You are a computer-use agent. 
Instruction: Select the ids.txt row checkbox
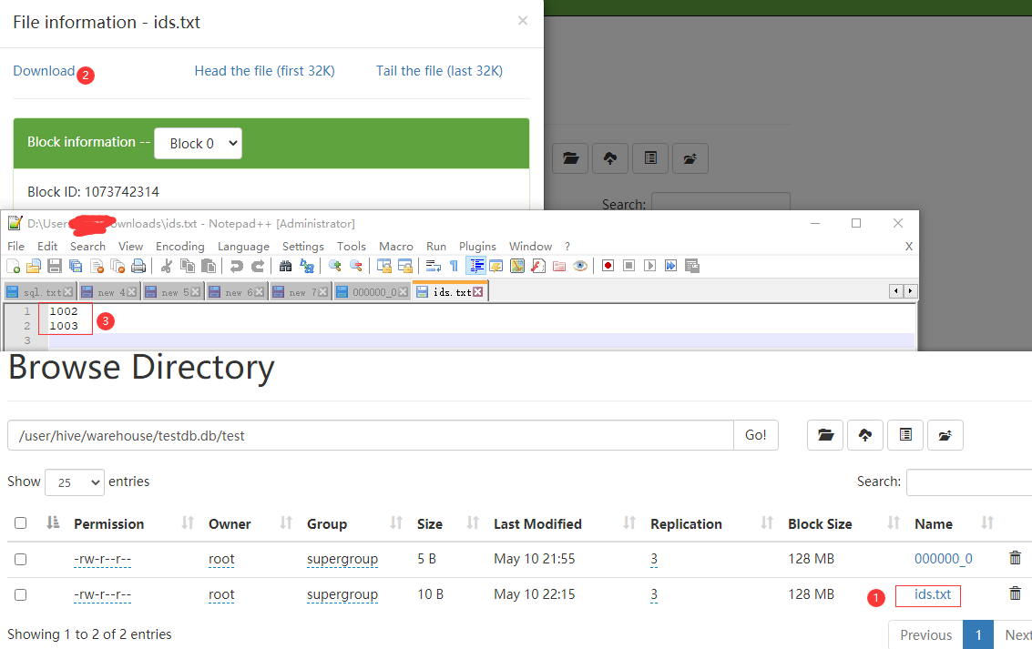pyautogui.click(x=20, y=594)
